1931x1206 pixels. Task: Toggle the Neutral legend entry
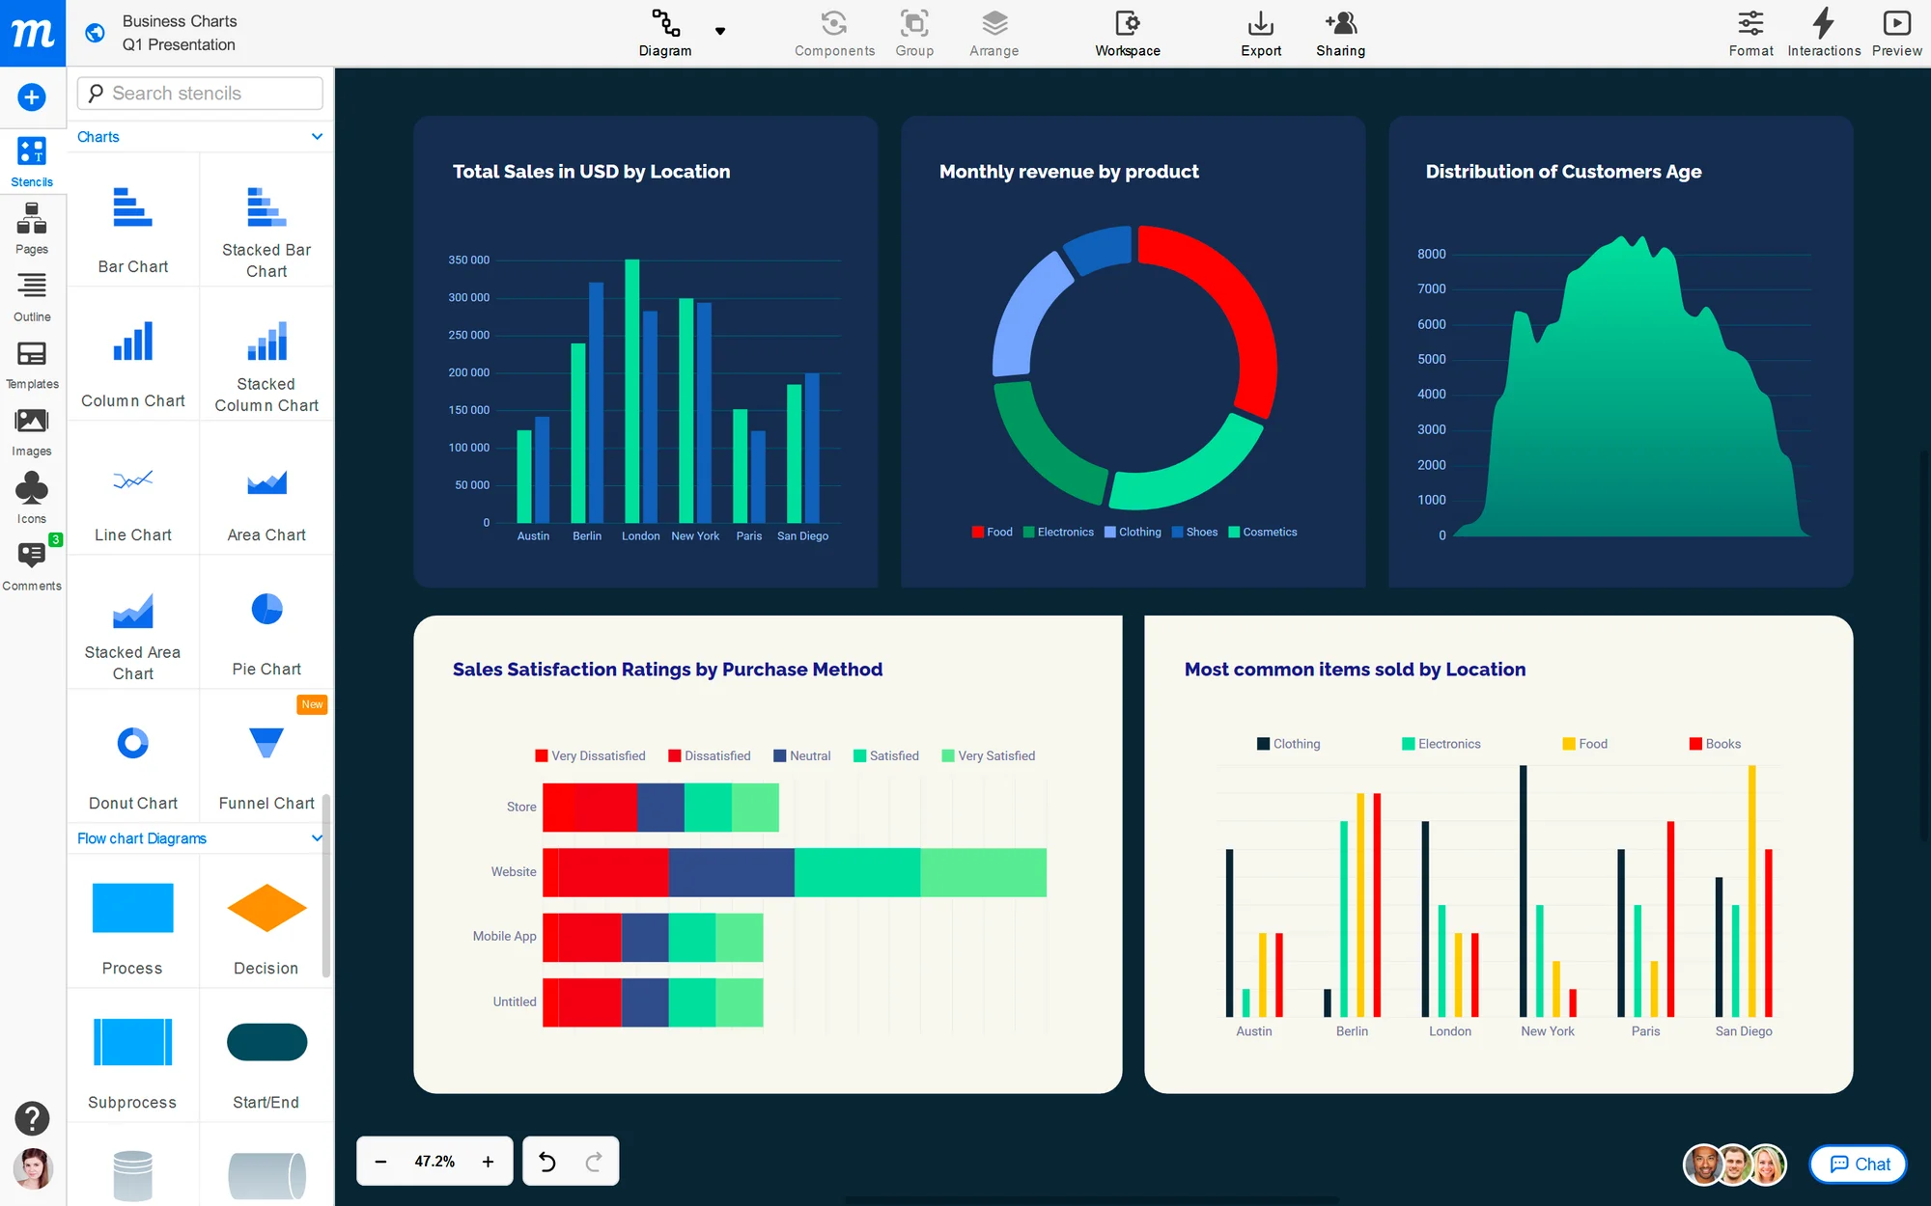pos(801,755)
